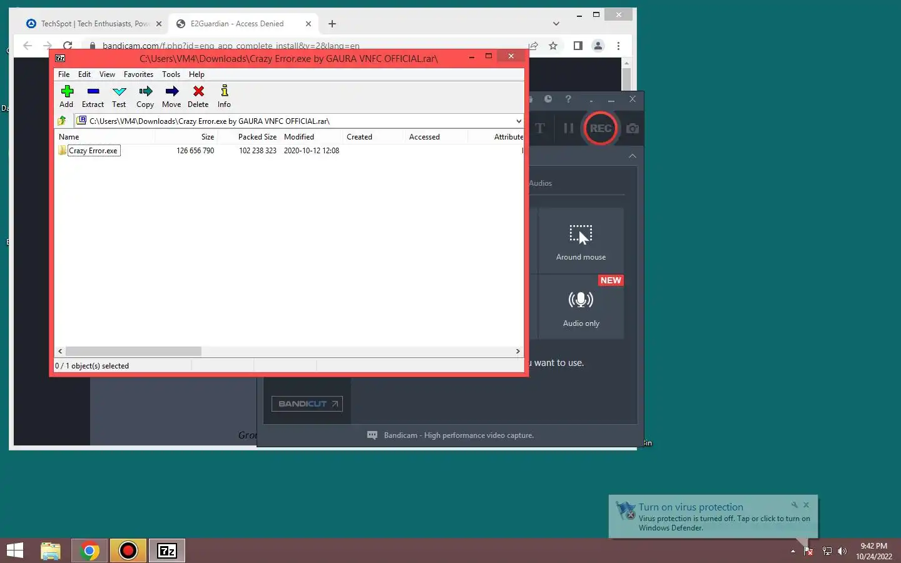Click the 7-Zip archive path field
This screenshot has width=901, height=563.
pyautogui.click(x=294, y=121)
